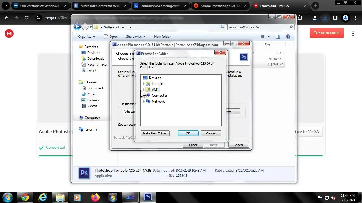Screen dimensions: 362x203
Task: Click Open in Explorer toolbar
Action: pyautogui.click(x=111, y=37)
